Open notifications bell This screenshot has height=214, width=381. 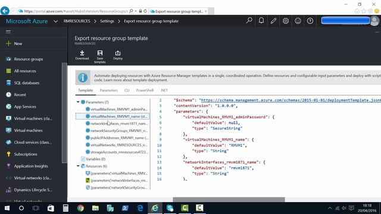(261, 21)
